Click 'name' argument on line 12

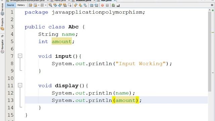click(x=122, y=93)
